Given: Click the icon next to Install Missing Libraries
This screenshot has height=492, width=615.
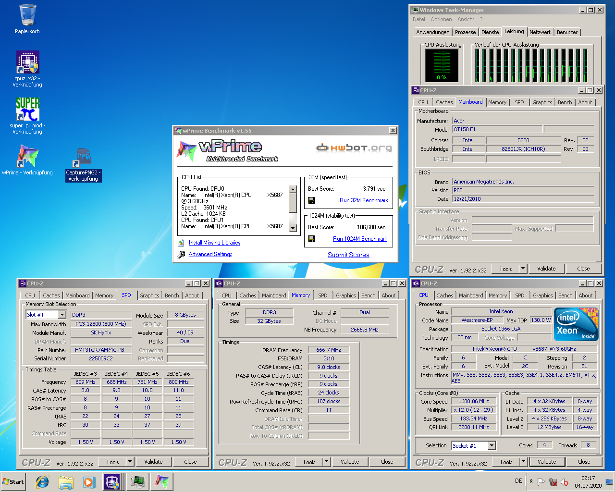Looking at the screenshot, I should click(x=181, y=243).
